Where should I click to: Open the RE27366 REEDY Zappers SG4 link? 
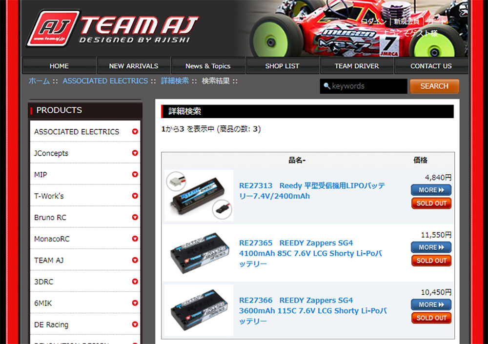[313, 310]
